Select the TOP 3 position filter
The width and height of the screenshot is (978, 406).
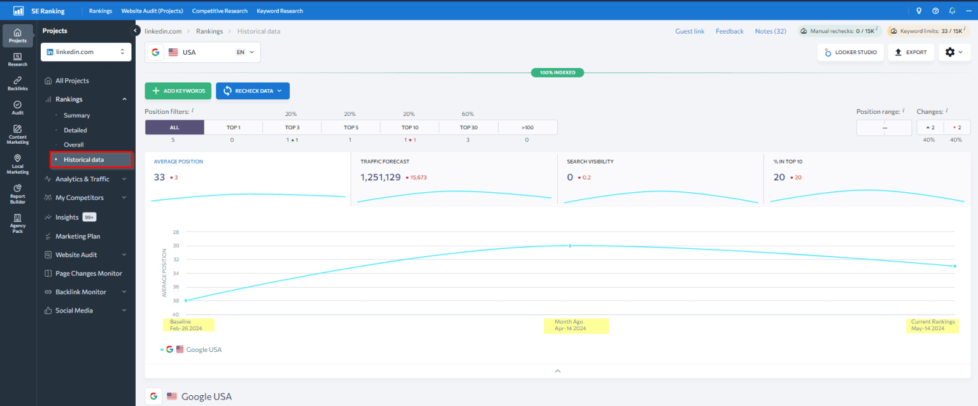(292, 127)
